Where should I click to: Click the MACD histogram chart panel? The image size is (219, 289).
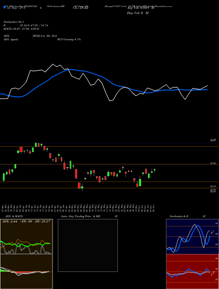pos(26,271)
